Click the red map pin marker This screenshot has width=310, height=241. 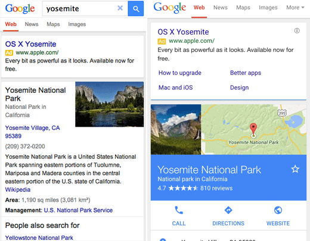[253, 129]
